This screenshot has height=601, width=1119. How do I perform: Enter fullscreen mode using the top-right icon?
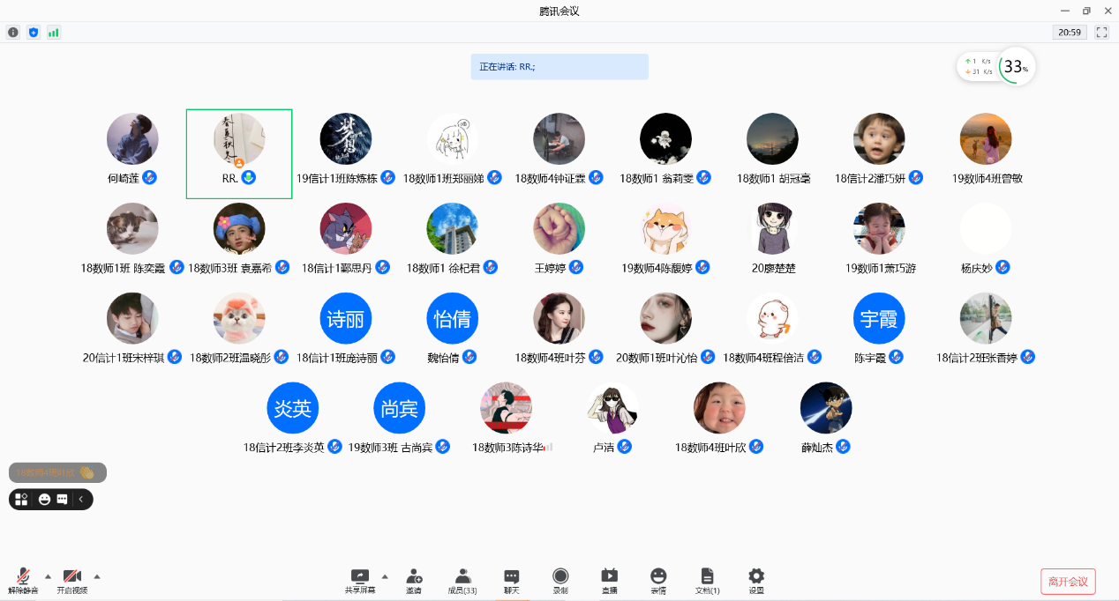(x=1101, y=33)
